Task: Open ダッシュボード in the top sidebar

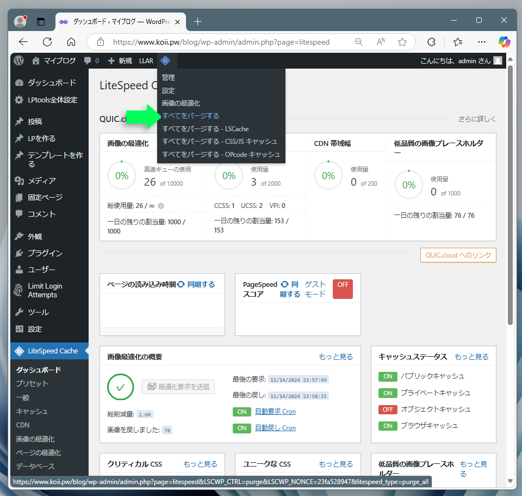Action: (49, 82)
